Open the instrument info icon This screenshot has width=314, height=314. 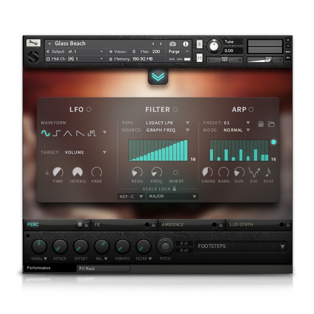point(186,44)
